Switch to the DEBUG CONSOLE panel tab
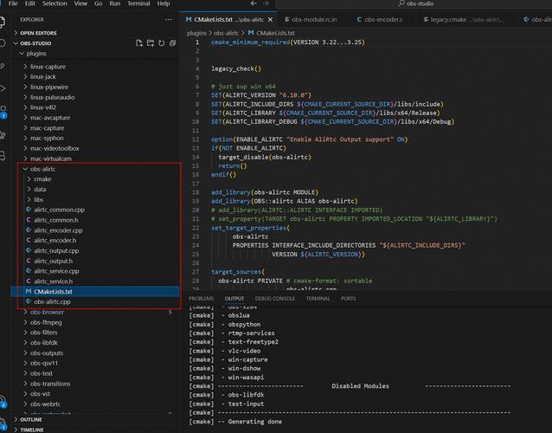Image resolution: width=552 pixels, height=433 pixels. point(275,299)
